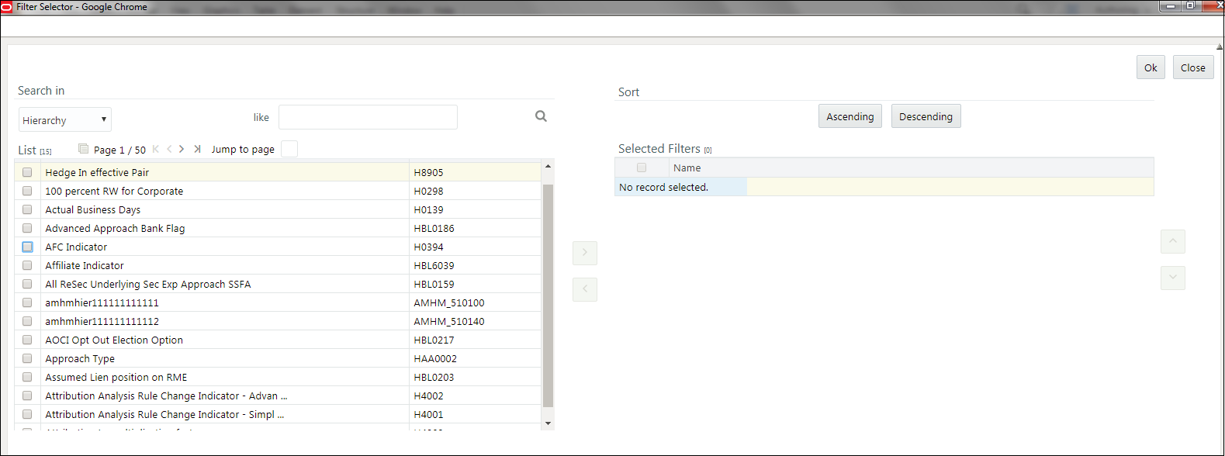Go to first page of list
Viewport: 1225px width, 456px height.
(156, 149)
